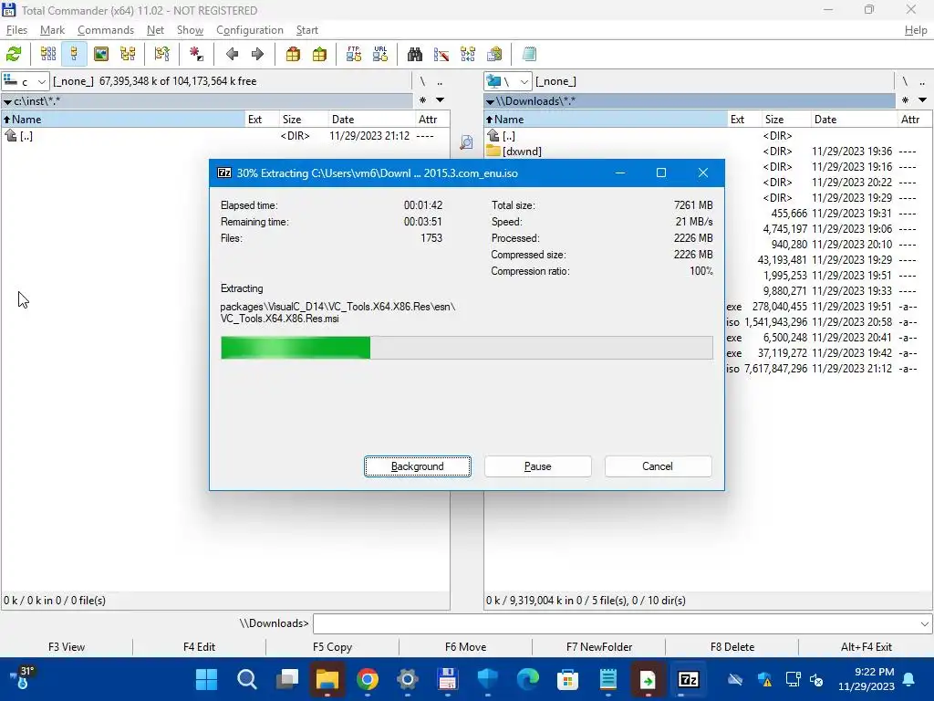Click the green Reread source refresh icon
The image size is (934, 701).
tap(14, 54)
